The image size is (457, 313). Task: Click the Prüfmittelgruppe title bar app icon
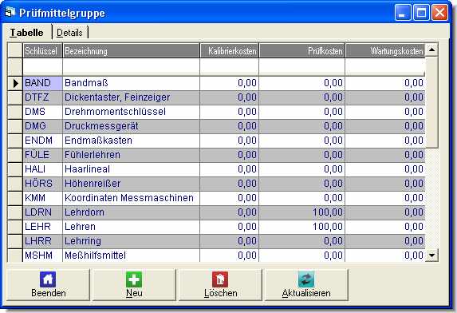click(x=10, y=13)
